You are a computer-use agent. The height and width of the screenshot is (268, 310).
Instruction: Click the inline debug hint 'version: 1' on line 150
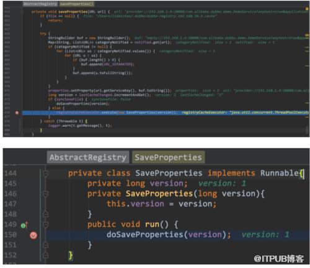265,235
